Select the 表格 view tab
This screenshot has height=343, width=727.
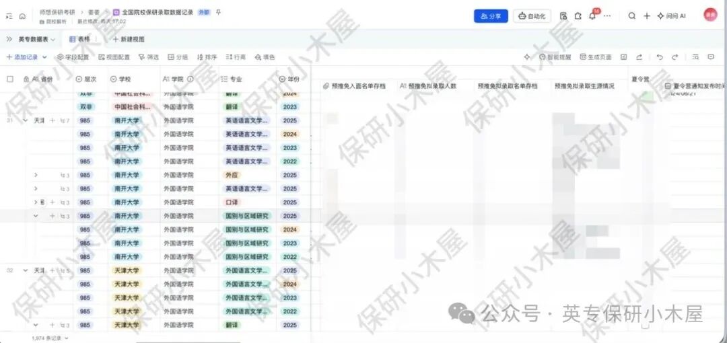pos(79,40)
